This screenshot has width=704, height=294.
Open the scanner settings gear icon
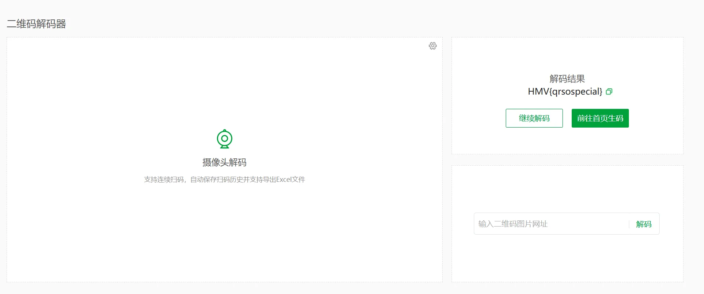[x=432, y=46]
